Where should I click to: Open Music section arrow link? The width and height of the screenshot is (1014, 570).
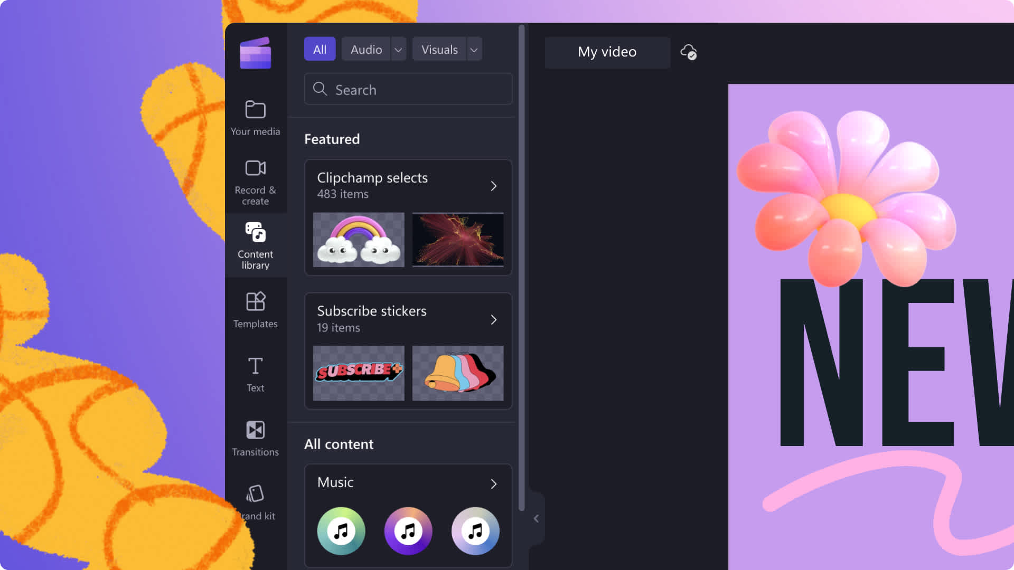[493, 483]
